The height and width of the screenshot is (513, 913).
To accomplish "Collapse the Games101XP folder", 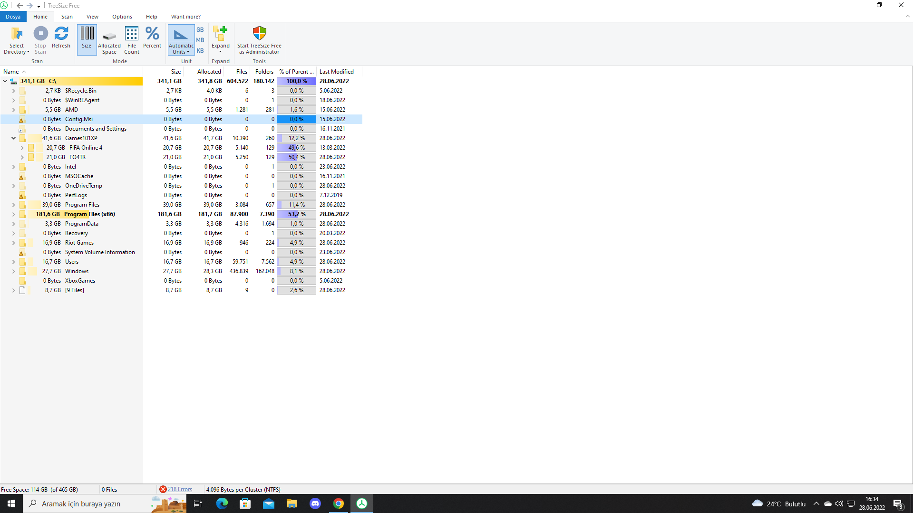I will pyautogui.click(x=13, y=138).
